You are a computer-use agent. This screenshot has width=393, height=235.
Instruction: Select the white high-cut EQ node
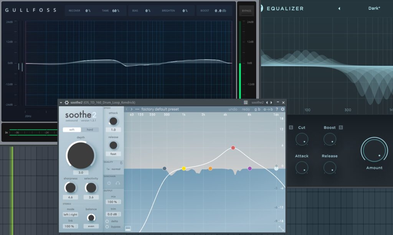click(276, 168)
